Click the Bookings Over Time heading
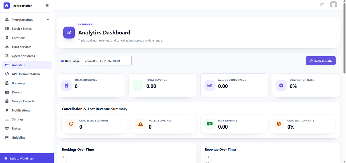 78,149
